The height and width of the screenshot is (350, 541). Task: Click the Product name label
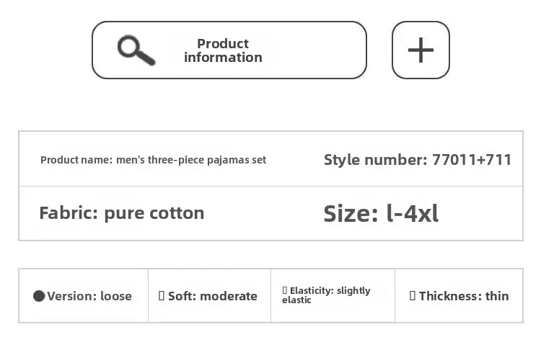[x=76, y=160]
